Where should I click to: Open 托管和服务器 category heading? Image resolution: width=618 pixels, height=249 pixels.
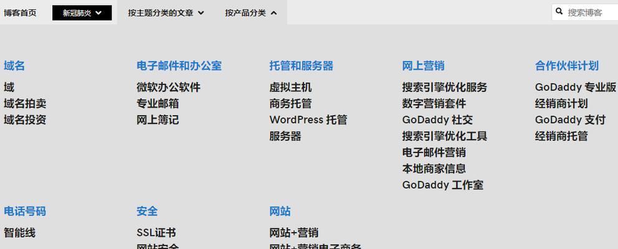point(302,66)
